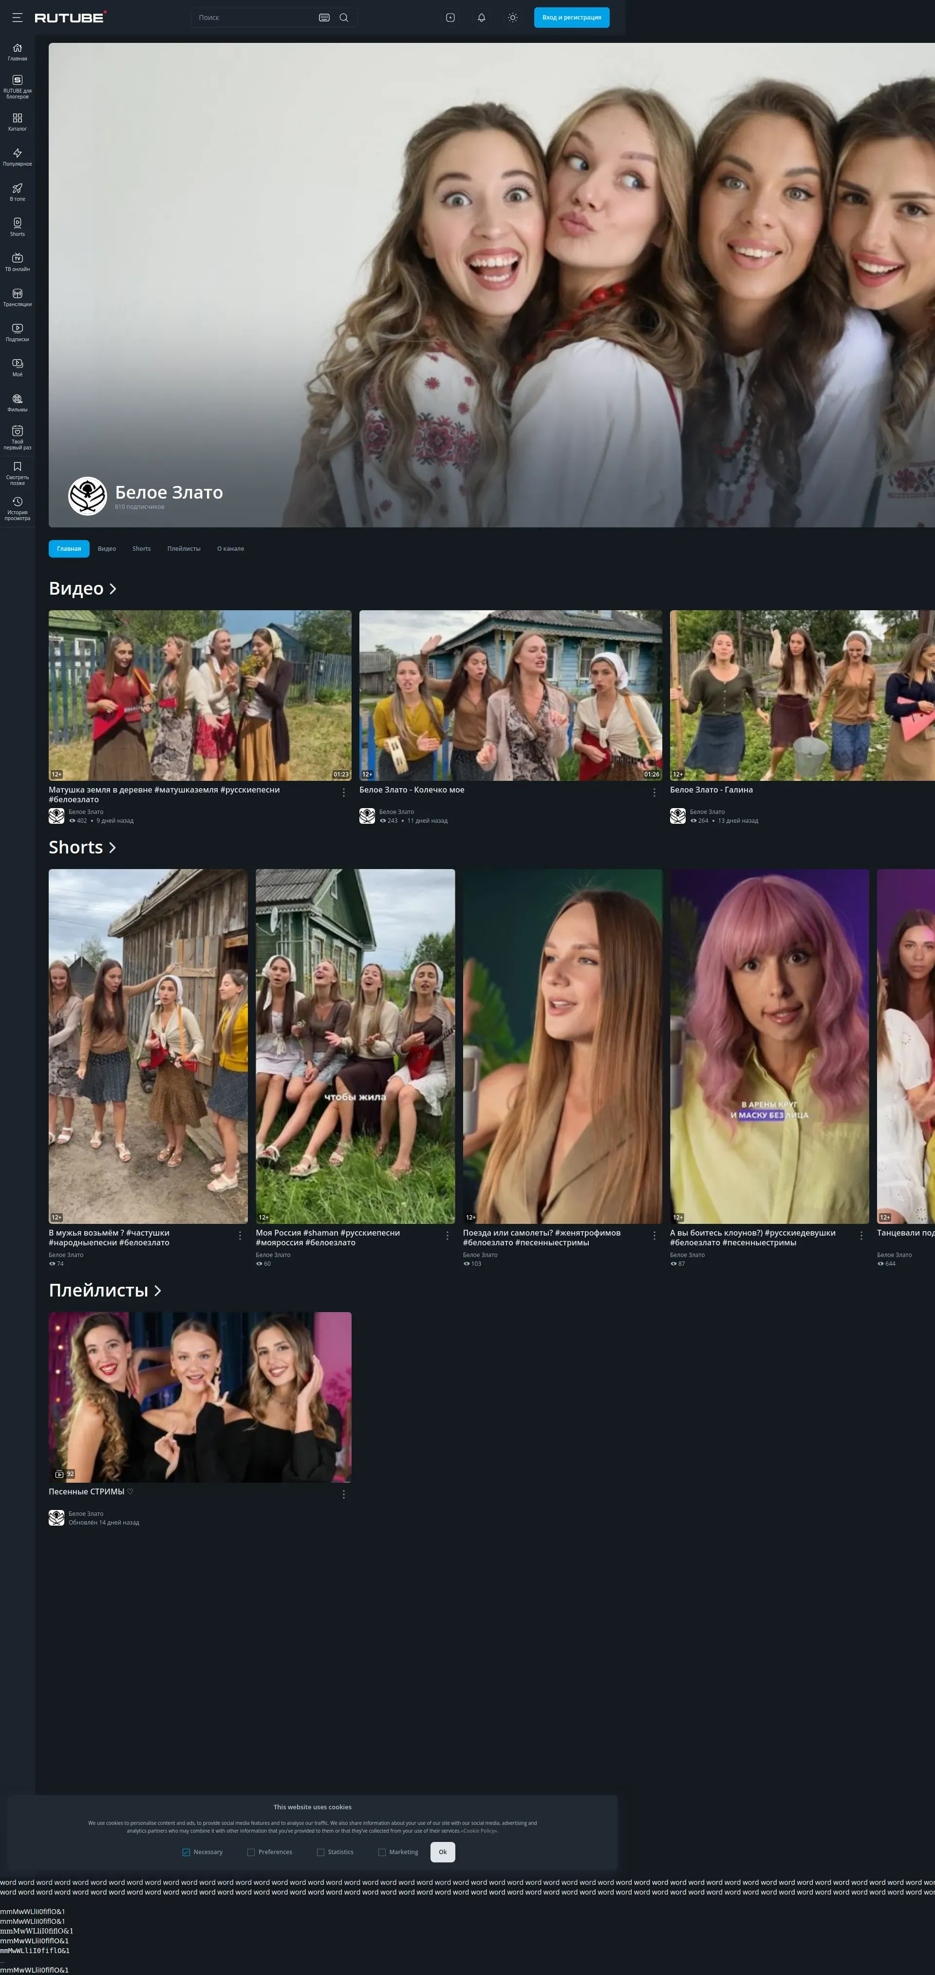Screen dimensions: 935x1975
Task: Open Shorts in the left sidebar
Action: [17, 227]
